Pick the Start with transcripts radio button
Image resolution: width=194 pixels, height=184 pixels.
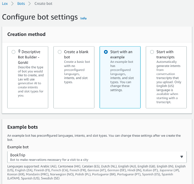pyautogui.click(x=152, y=52)
